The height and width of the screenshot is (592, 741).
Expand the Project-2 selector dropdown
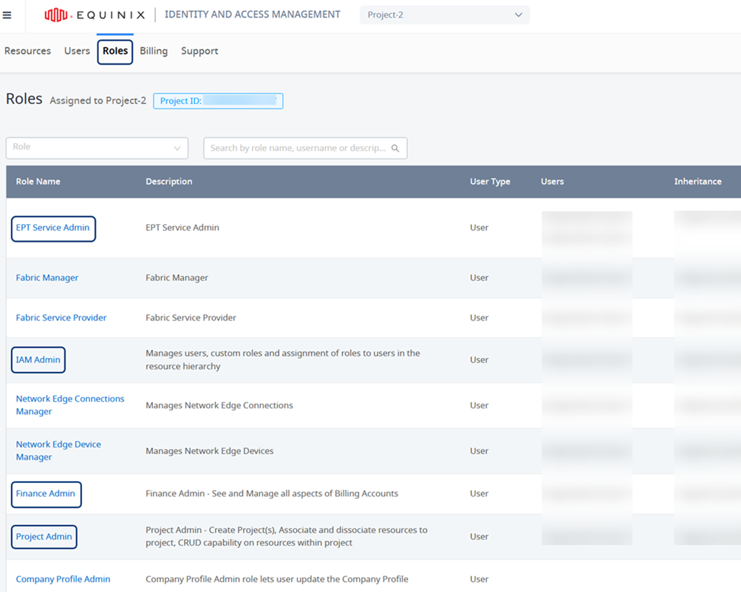445,15
